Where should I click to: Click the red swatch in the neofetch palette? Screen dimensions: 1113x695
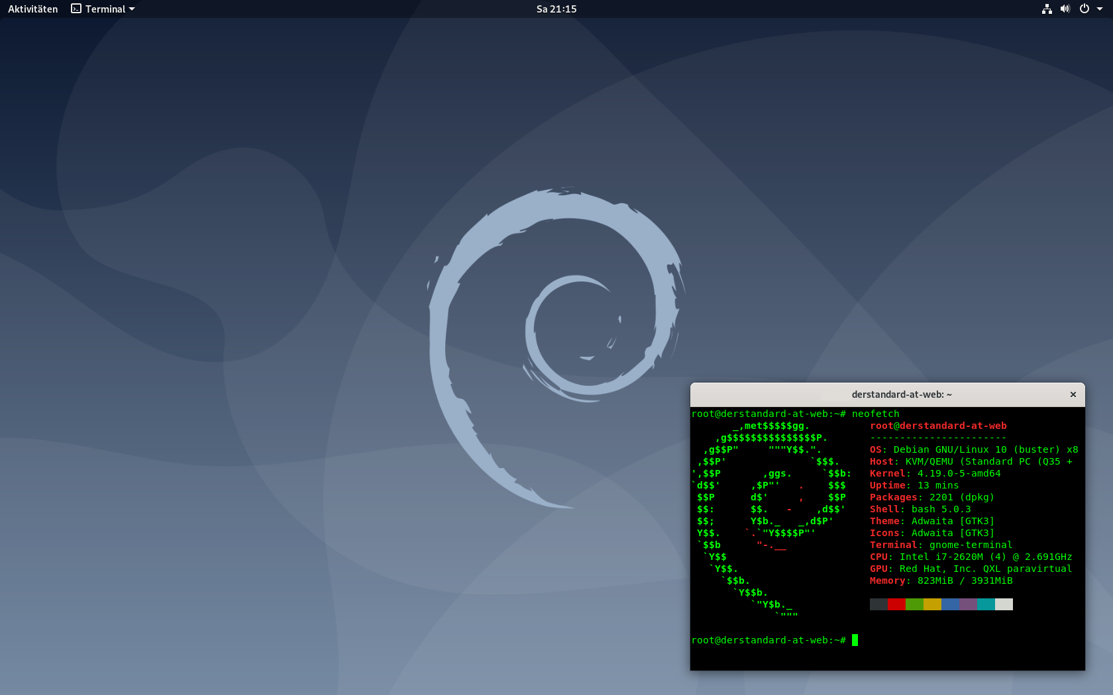pyautogui.click(x=896, y=604)
